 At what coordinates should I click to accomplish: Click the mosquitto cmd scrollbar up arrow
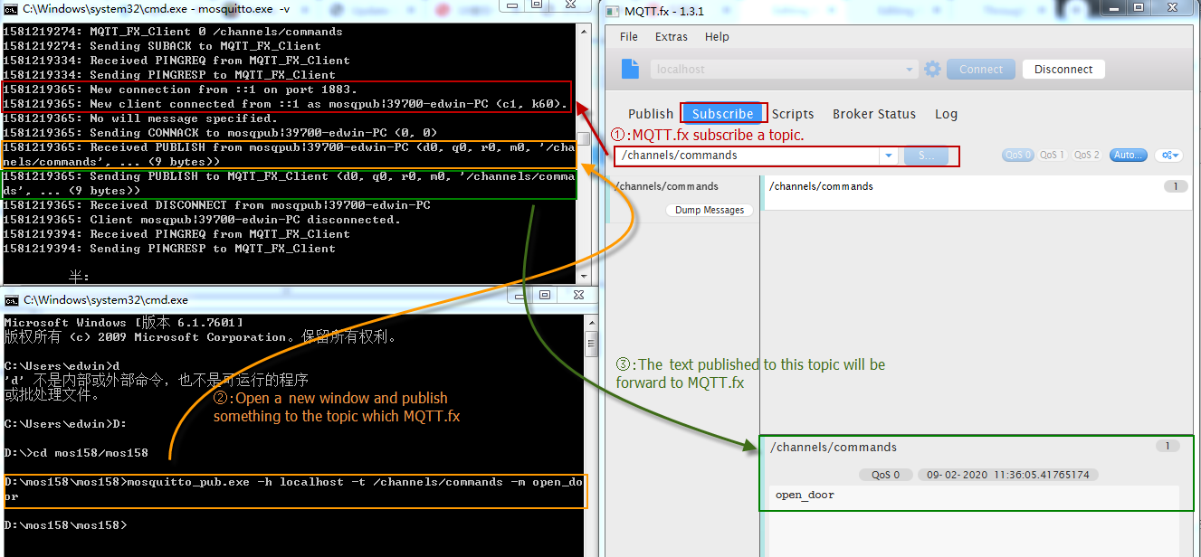[x=585, y=30]
